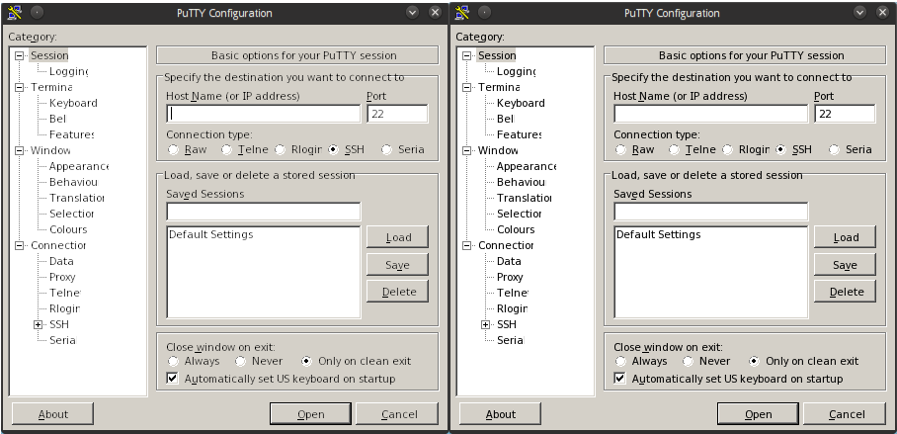Screen dimensions: 897x434
Task: Select Rlogin connection type in left window
Action: [x=280, y=149]
